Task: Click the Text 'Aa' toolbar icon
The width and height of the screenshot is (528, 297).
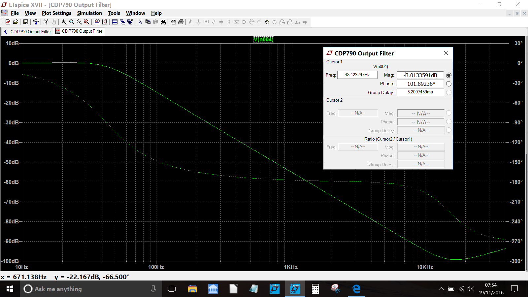Action: [x=297, y=22]
